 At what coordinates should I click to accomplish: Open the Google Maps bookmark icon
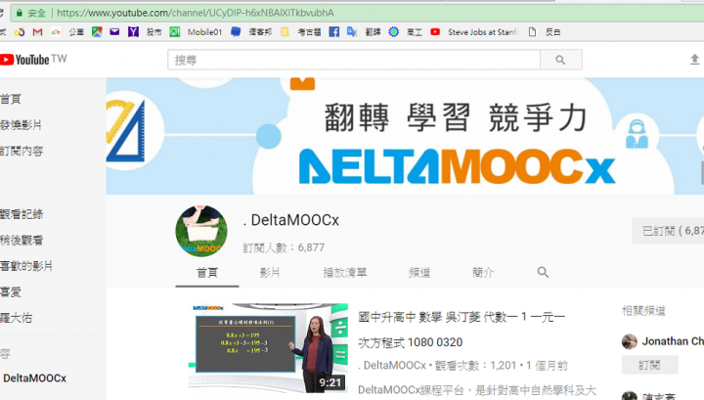coord(97,32)
